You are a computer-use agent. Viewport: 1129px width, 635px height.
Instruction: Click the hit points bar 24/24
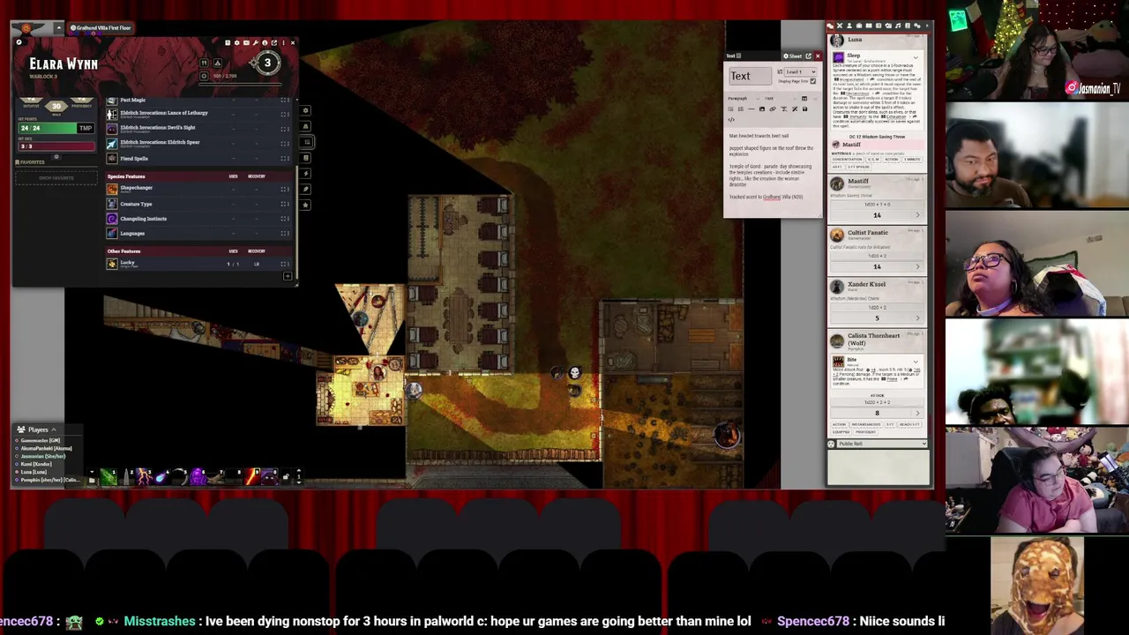pos(48,128)
